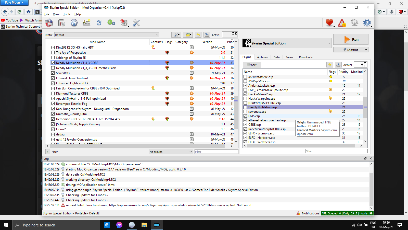Viewport: 408px width, 230px height.
Task: Click the Update globe icon
Action: [x=354, y=23]
